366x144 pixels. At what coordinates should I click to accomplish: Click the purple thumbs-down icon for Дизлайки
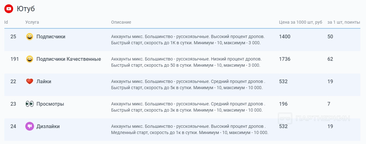tap(30, 127)
